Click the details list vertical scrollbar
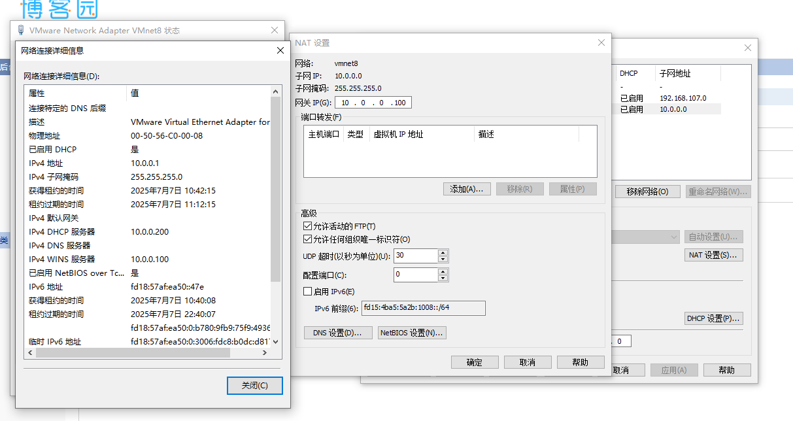 [x=275, y=190]
